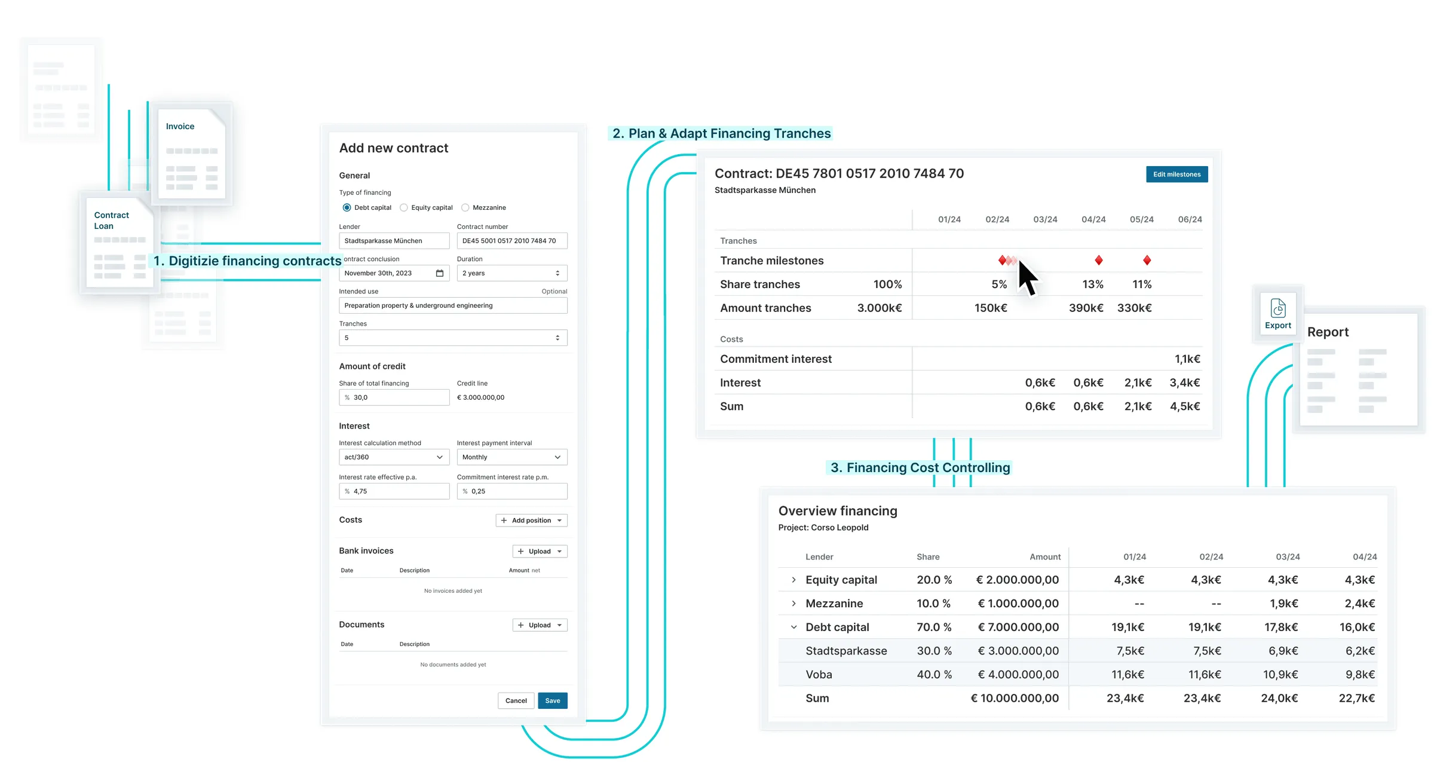Click the Intended use input field
1434x762 pixels.
point(453,305)
